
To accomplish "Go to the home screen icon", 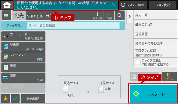I will pos(7,5).
